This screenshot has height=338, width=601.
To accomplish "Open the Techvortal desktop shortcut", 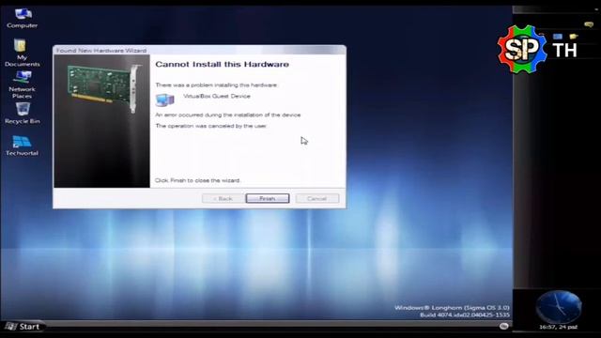I will point(22,146).
